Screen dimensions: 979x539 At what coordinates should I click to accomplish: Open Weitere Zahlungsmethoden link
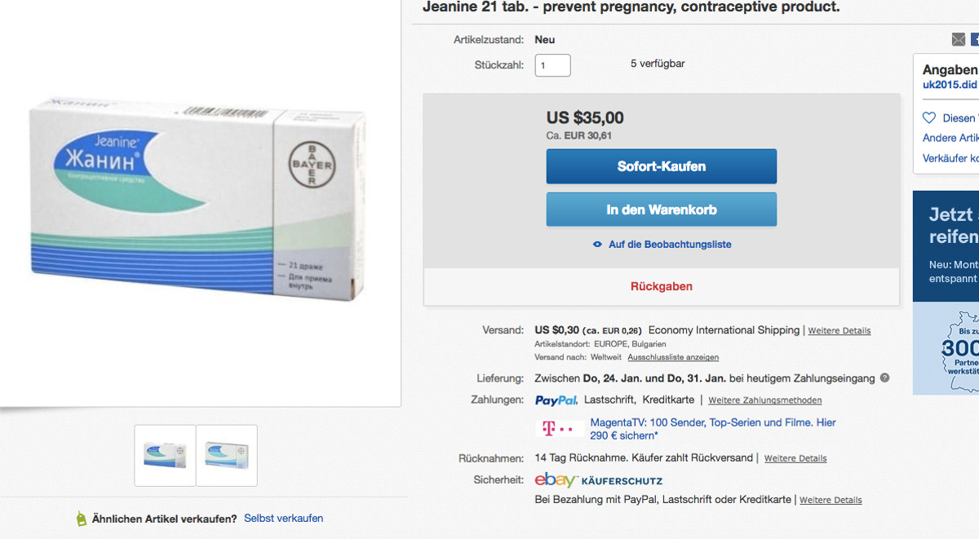point(764,400)
